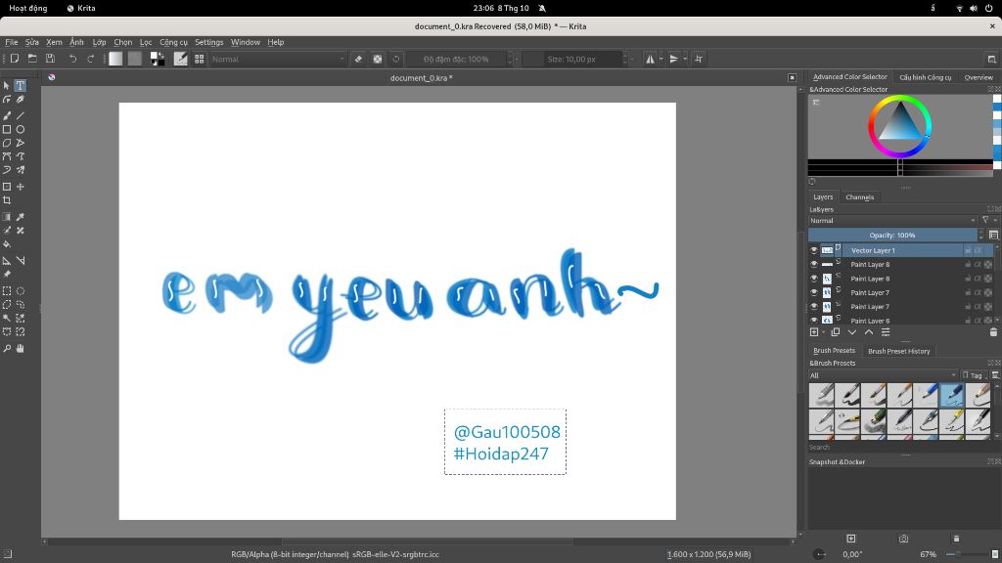
Task: Switch to Brush Preset History tab
Action: tap(898, 351)
